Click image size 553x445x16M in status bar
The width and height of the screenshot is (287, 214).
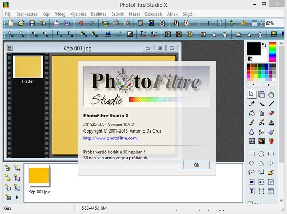tap(94, 208)
